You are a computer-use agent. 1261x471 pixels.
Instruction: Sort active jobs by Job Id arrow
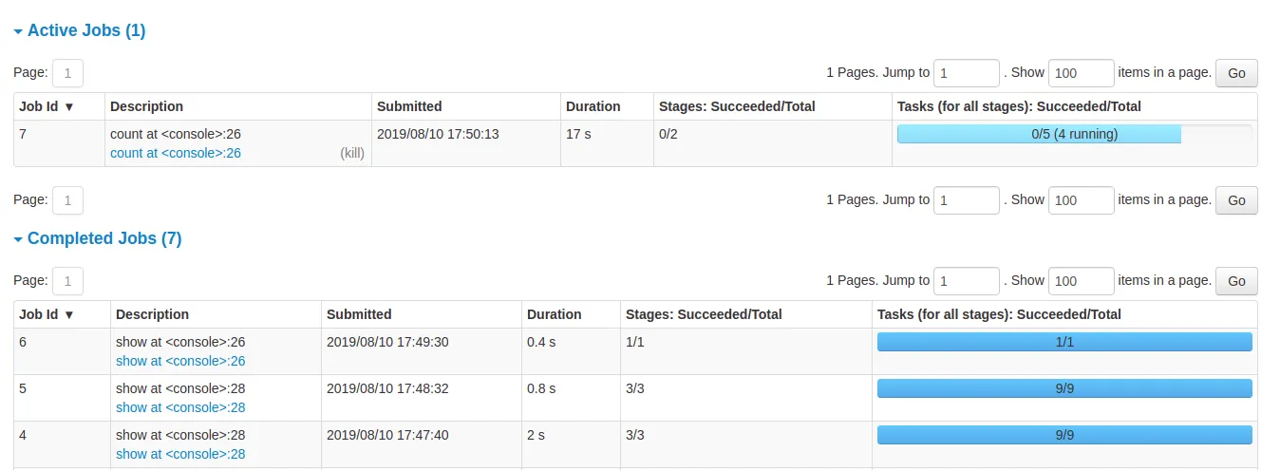click(x=68, y=107)
